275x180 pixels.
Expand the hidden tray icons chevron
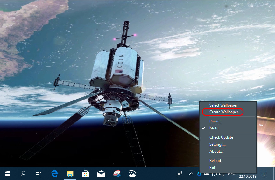click(x=191, y=173)
